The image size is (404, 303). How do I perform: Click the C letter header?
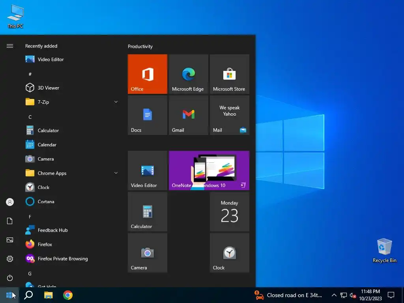(x=30, y=117)
